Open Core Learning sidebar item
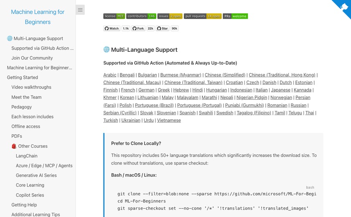 [x=30, y=185]
